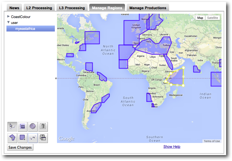Click the region rectangle off eastern Canada
This screenshot has height=161, width=232.
92,38
